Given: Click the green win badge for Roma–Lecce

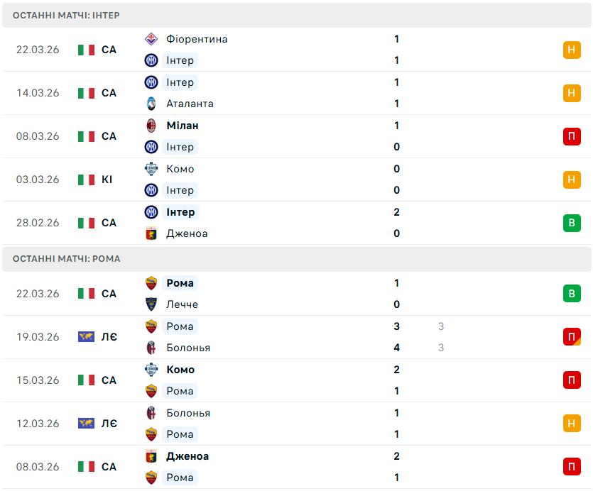Looking at the screenshot, I should tap(572, 294).
